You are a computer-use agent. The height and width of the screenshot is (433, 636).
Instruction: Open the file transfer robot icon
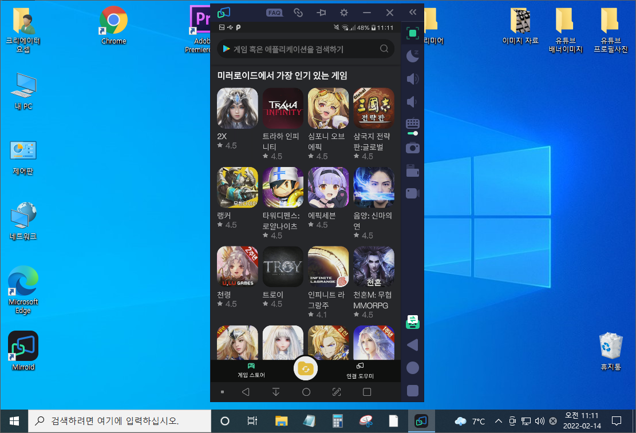coord(413,322)
